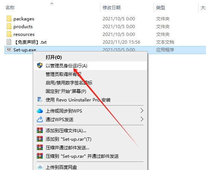206x170 pixels.
Task: Choose 打开(O) from the context menu
Action: click(x=54, y=57)
